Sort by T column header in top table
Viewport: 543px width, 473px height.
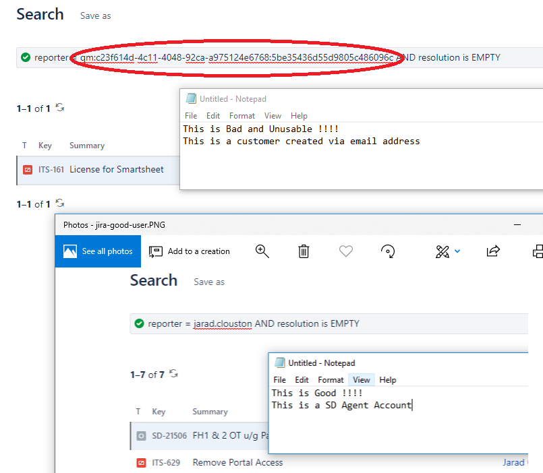tap(24, 146)
